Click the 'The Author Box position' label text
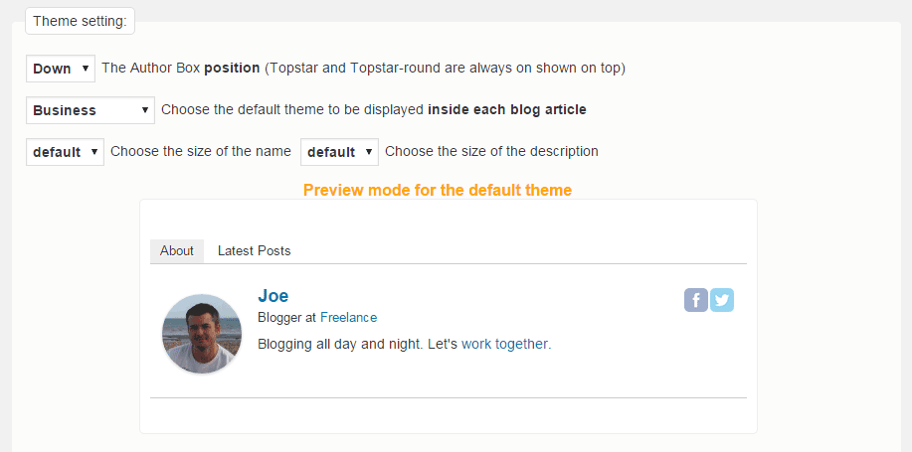Viewport: 912px width, 452px height. [181, 68]
